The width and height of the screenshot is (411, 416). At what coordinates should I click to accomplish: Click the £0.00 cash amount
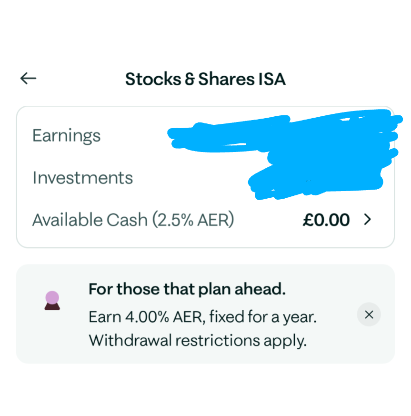[326, 220]
